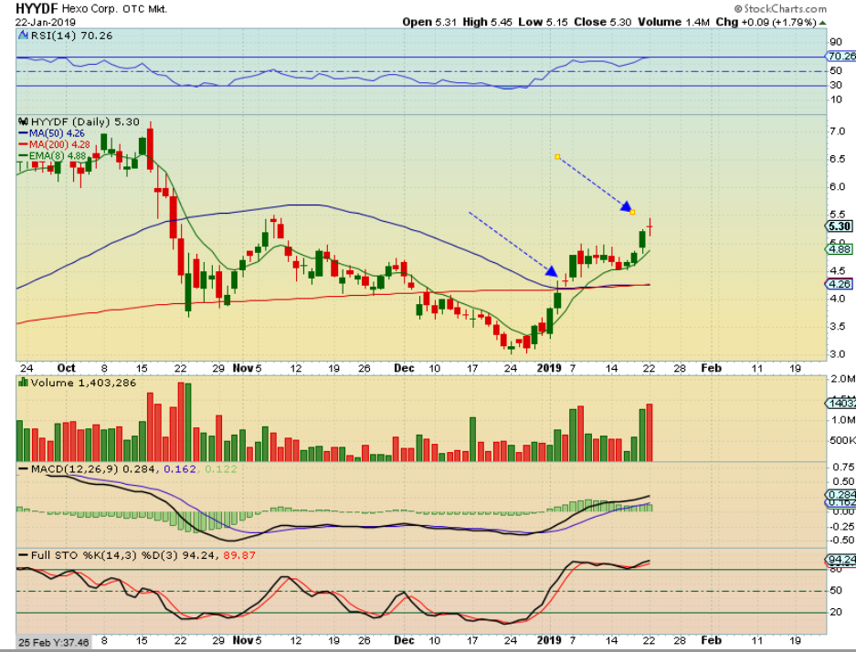Click the blue 0.162 MACD signal value

point(180,469)
